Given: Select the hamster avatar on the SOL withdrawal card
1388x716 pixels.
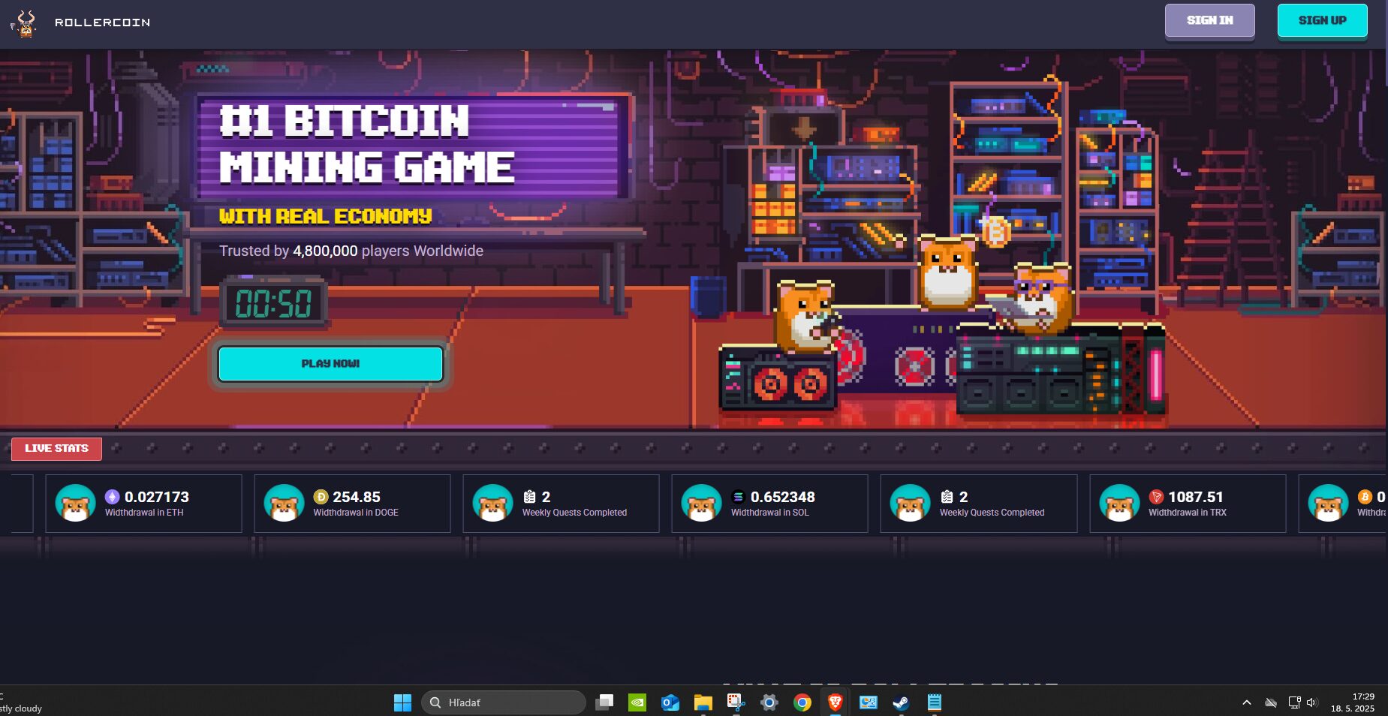Looking at the screenshot, I should (701, 503).
